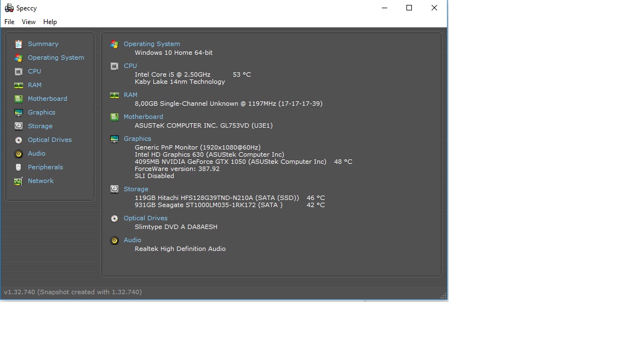Click the Motherboard icon in sidebar
This screenshot has height=355, width=631.
[19, 99]
